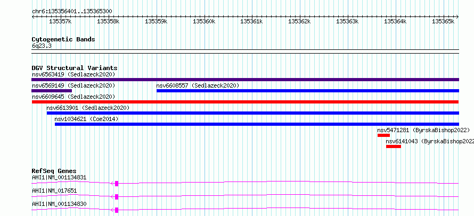This screenshot has height=216, width=474.
Task: Select the magenta exon of AHI1|NM_017651
Action: pyautogui.click(x=117, y=197)
